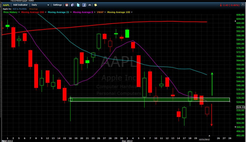The width and height of the screenshot is (246, 142).
Task: Click the 519.33 current price label
Action: pos(241,107)
